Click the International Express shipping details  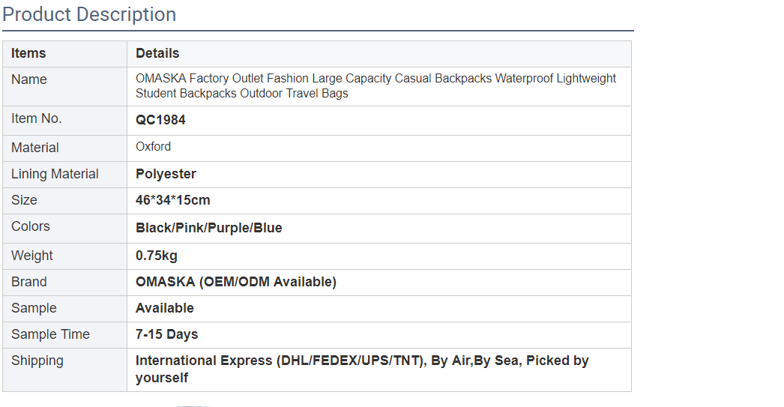tap(362, 369)
